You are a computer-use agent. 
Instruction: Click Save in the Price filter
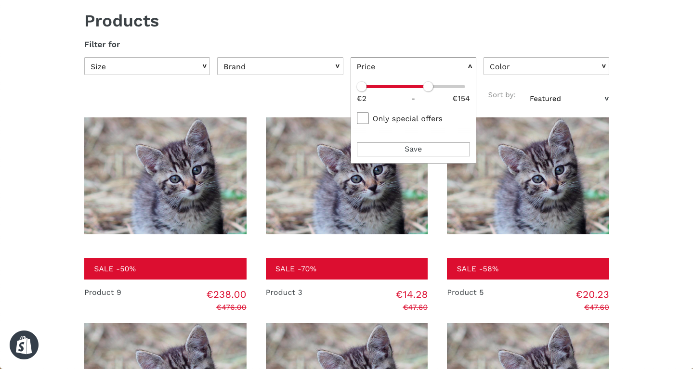(x=413, y=149)
